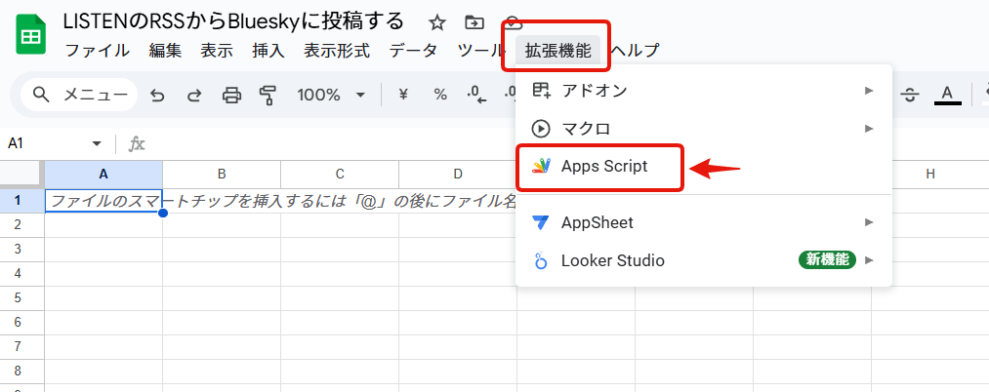Open the text color picker
This screenshot has height=392, width=989.
tap(947, 96)
